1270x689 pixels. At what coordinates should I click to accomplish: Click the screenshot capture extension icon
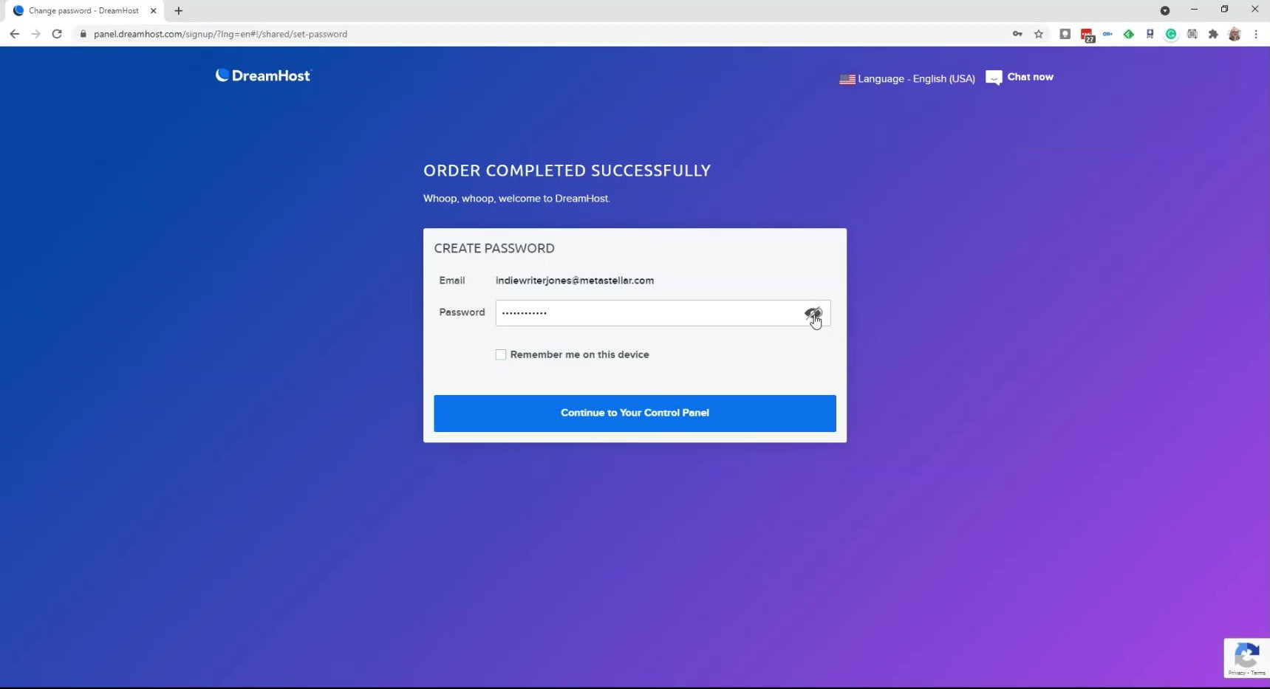coord(1192,34)
